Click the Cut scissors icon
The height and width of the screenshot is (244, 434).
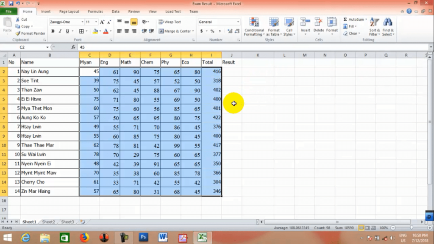(x=18, y=19)
